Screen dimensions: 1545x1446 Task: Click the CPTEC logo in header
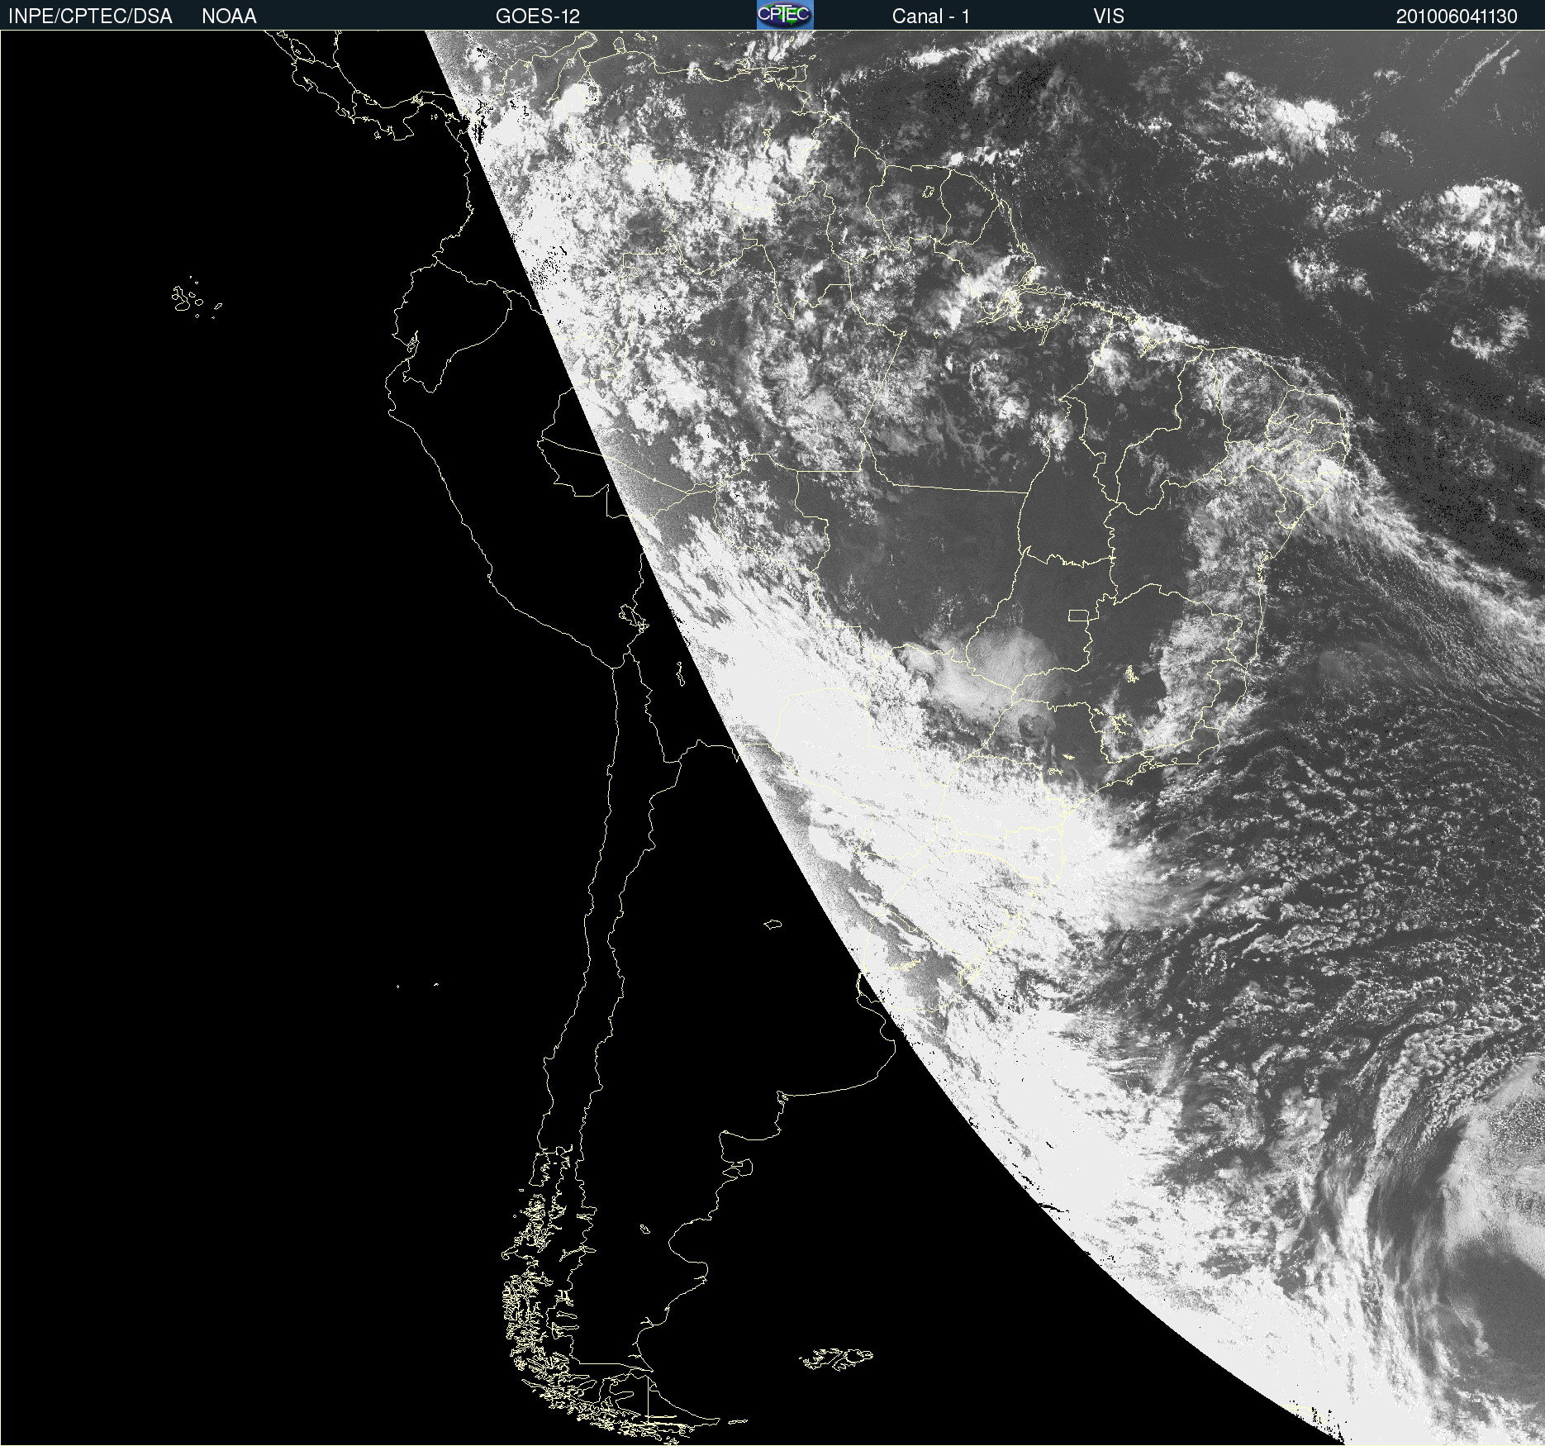(785, 15)
